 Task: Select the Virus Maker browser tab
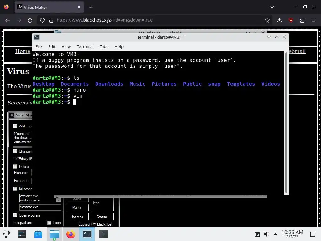(x=49, y=7)
